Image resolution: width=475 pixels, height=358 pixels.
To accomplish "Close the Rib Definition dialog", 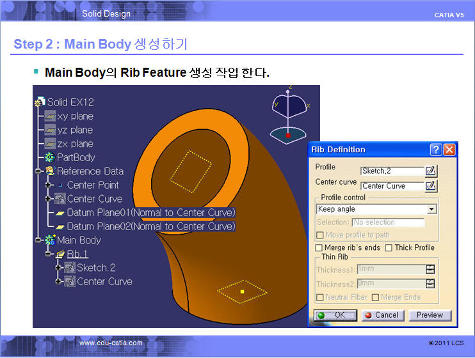I will [x=449, y=150].
